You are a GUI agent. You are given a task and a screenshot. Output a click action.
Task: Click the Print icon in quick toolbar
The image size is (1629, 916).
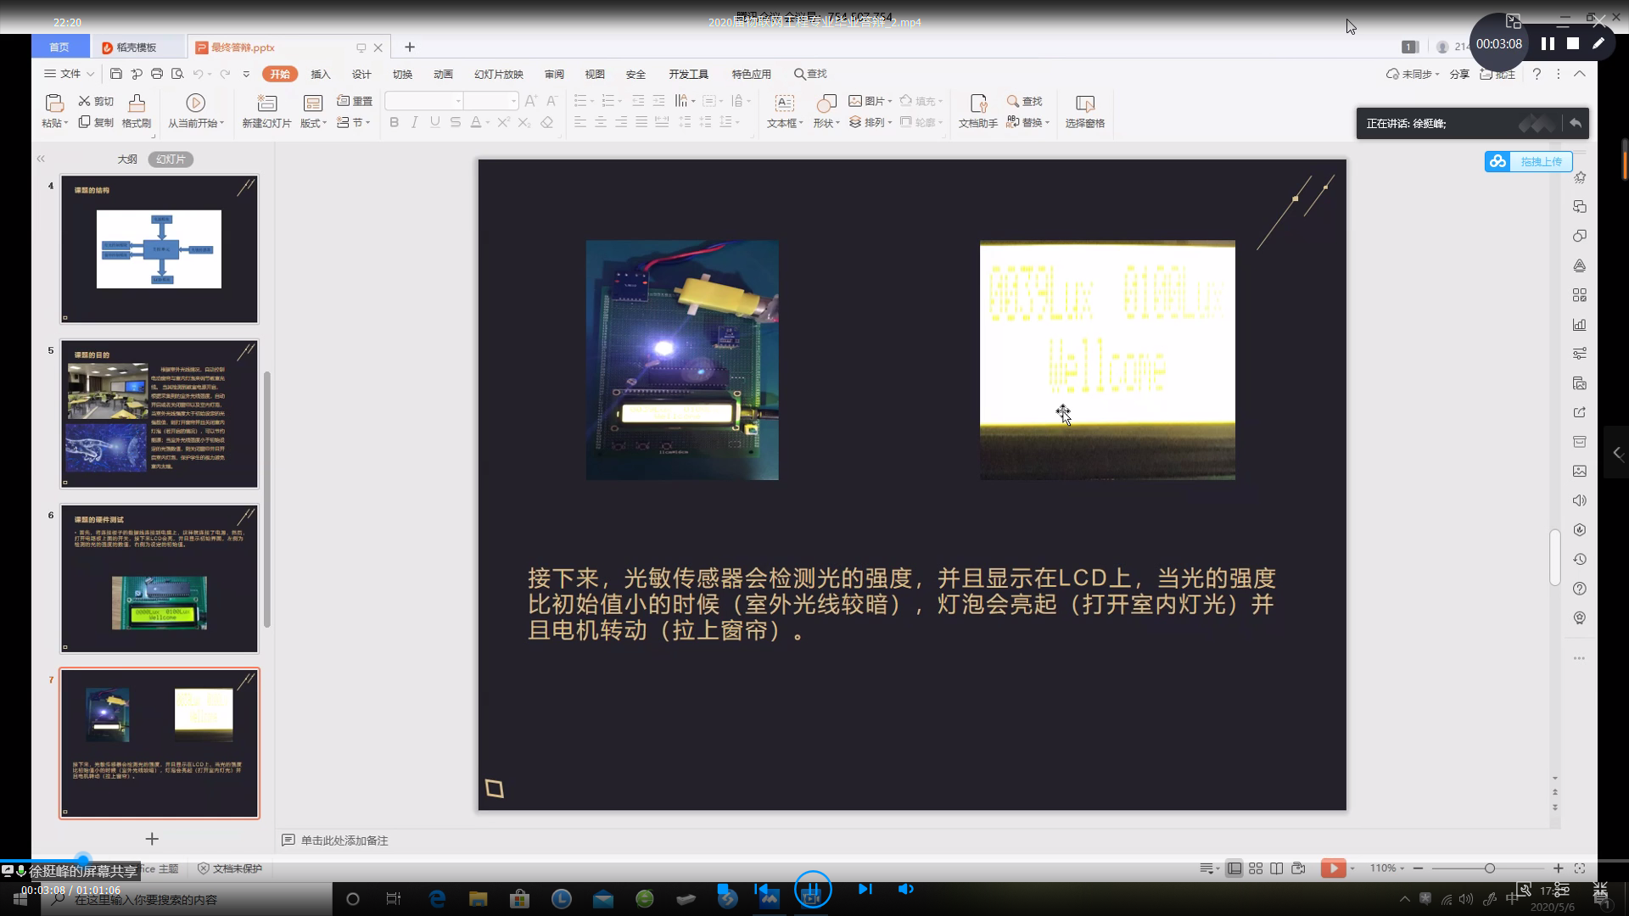157,74
